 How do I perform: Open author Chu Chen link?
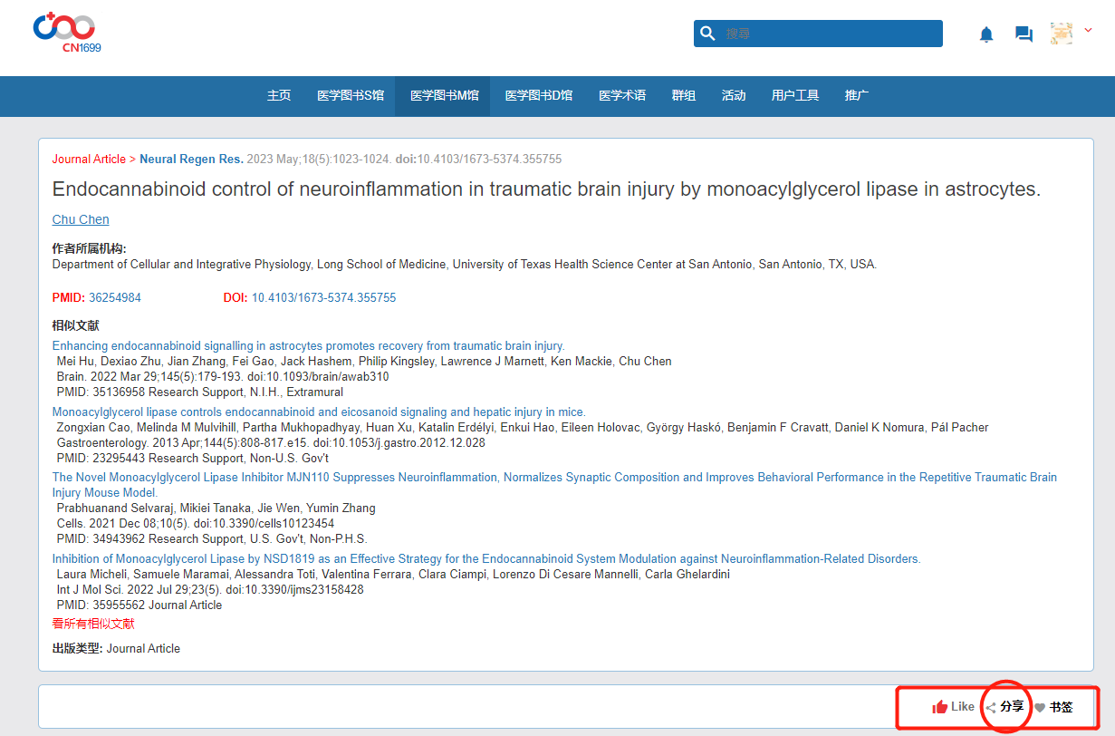81,219
